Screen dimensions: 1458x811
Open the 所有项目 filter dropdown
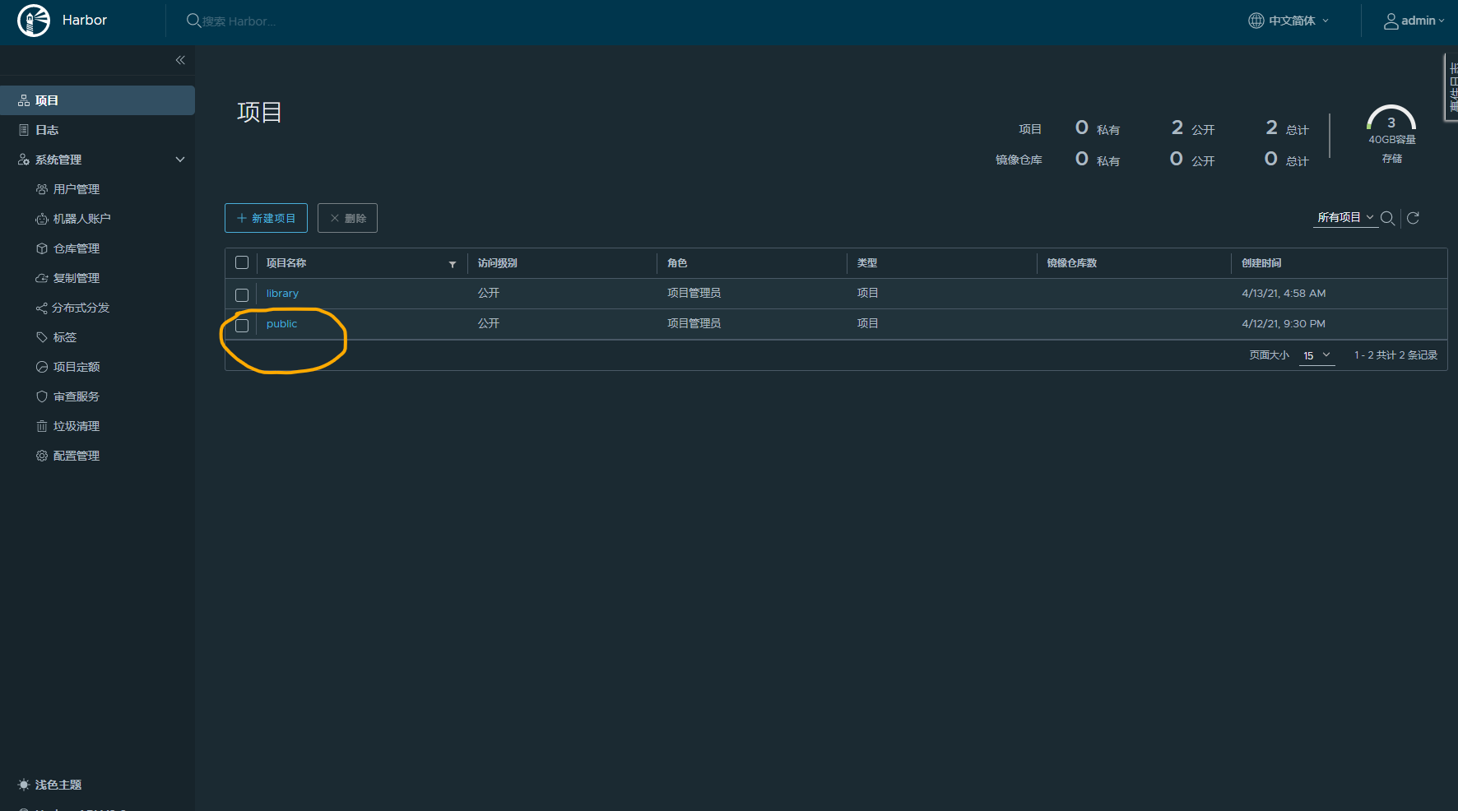(x=1345, y=217)
